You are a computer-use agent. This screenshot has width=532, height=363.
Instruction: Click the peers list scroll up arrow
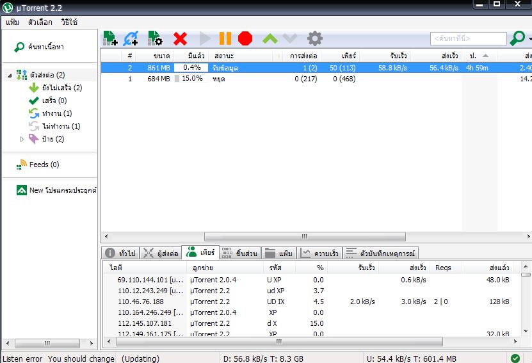click(526, 266)
